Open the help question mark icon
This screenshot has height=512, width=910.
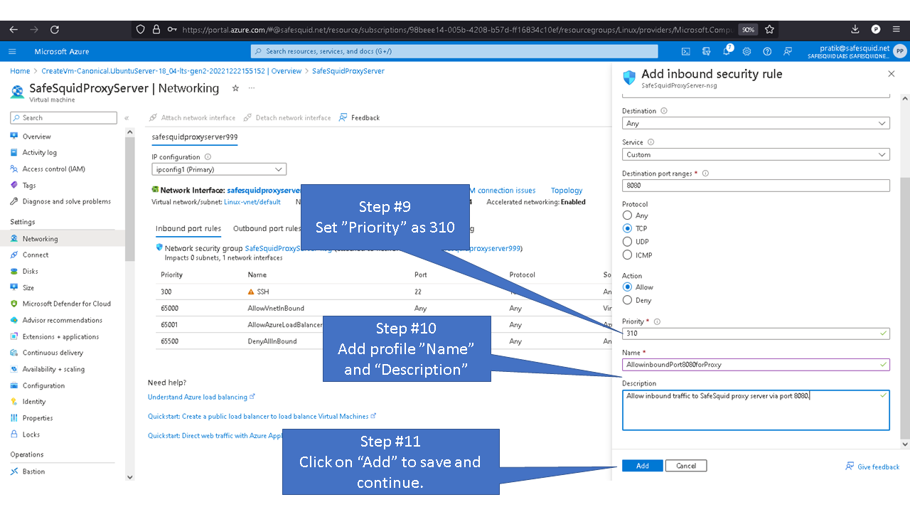pos(767,51)
